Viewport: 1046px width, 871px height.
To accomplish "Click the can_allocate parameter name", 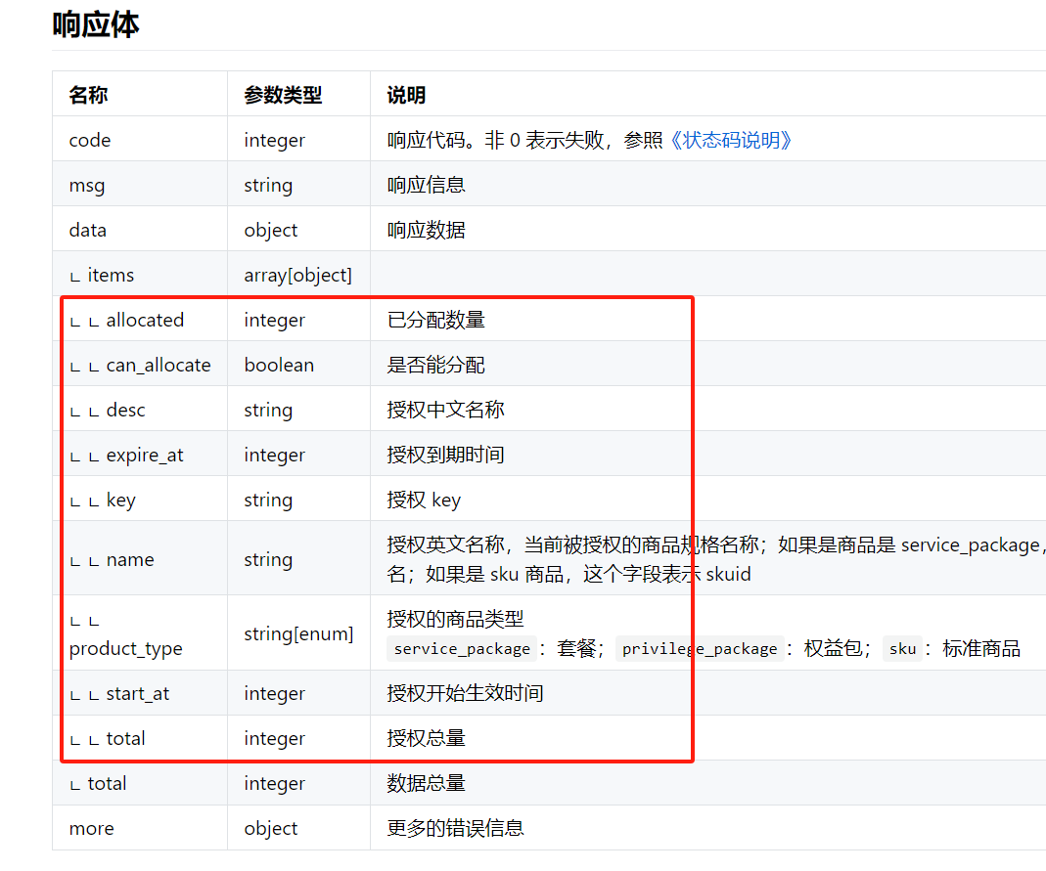I will [159, 365].
